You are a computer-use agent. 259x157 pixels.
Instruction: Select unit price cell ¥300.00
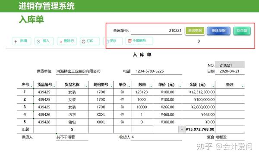click(167, 122)
